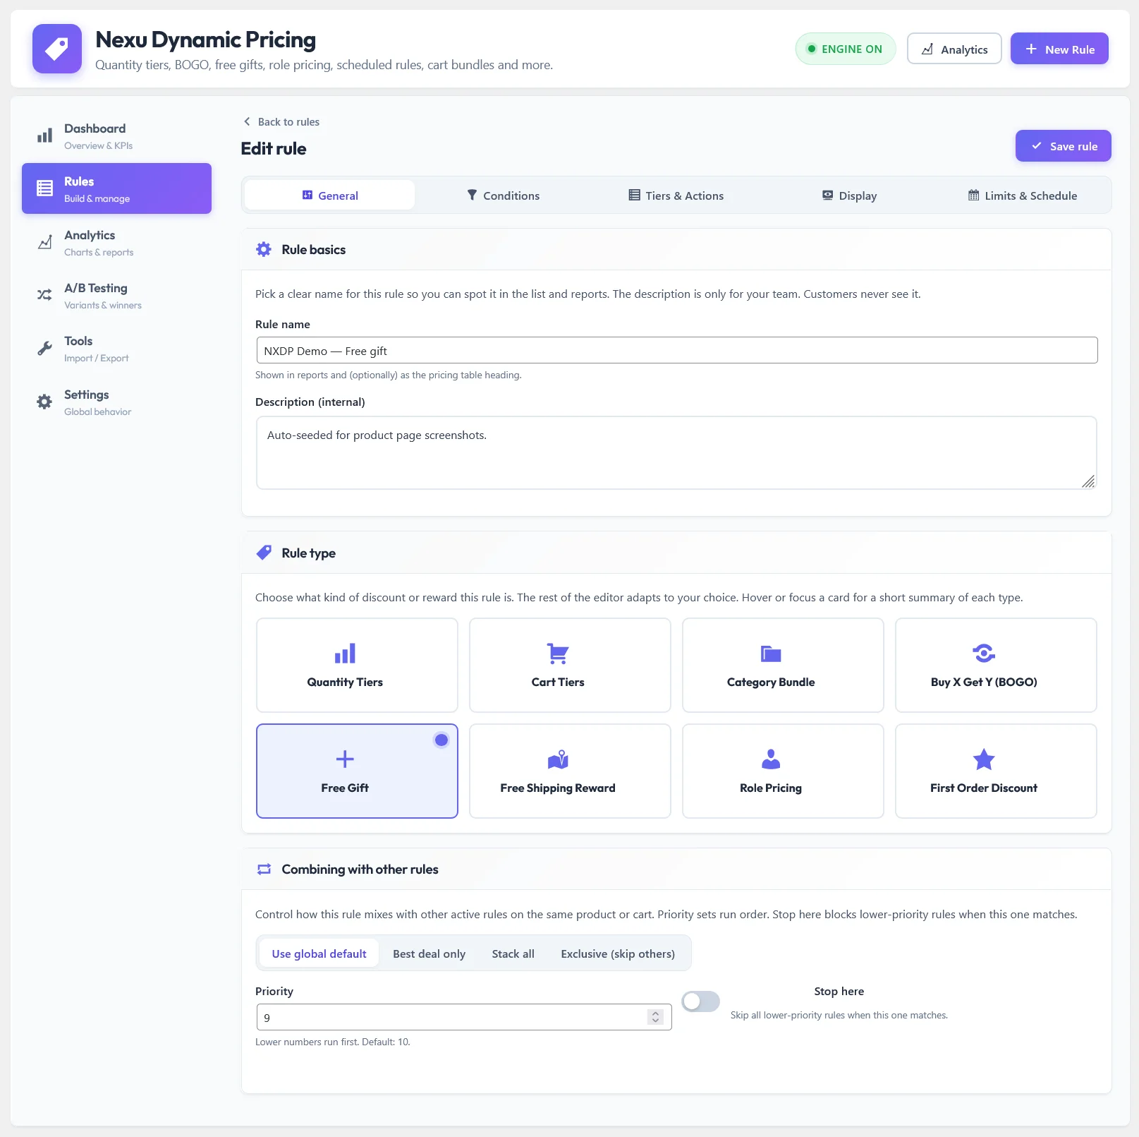1139x1137 pixels.
Task: Click the Combining with other rules loop icon
Action: 264,869
